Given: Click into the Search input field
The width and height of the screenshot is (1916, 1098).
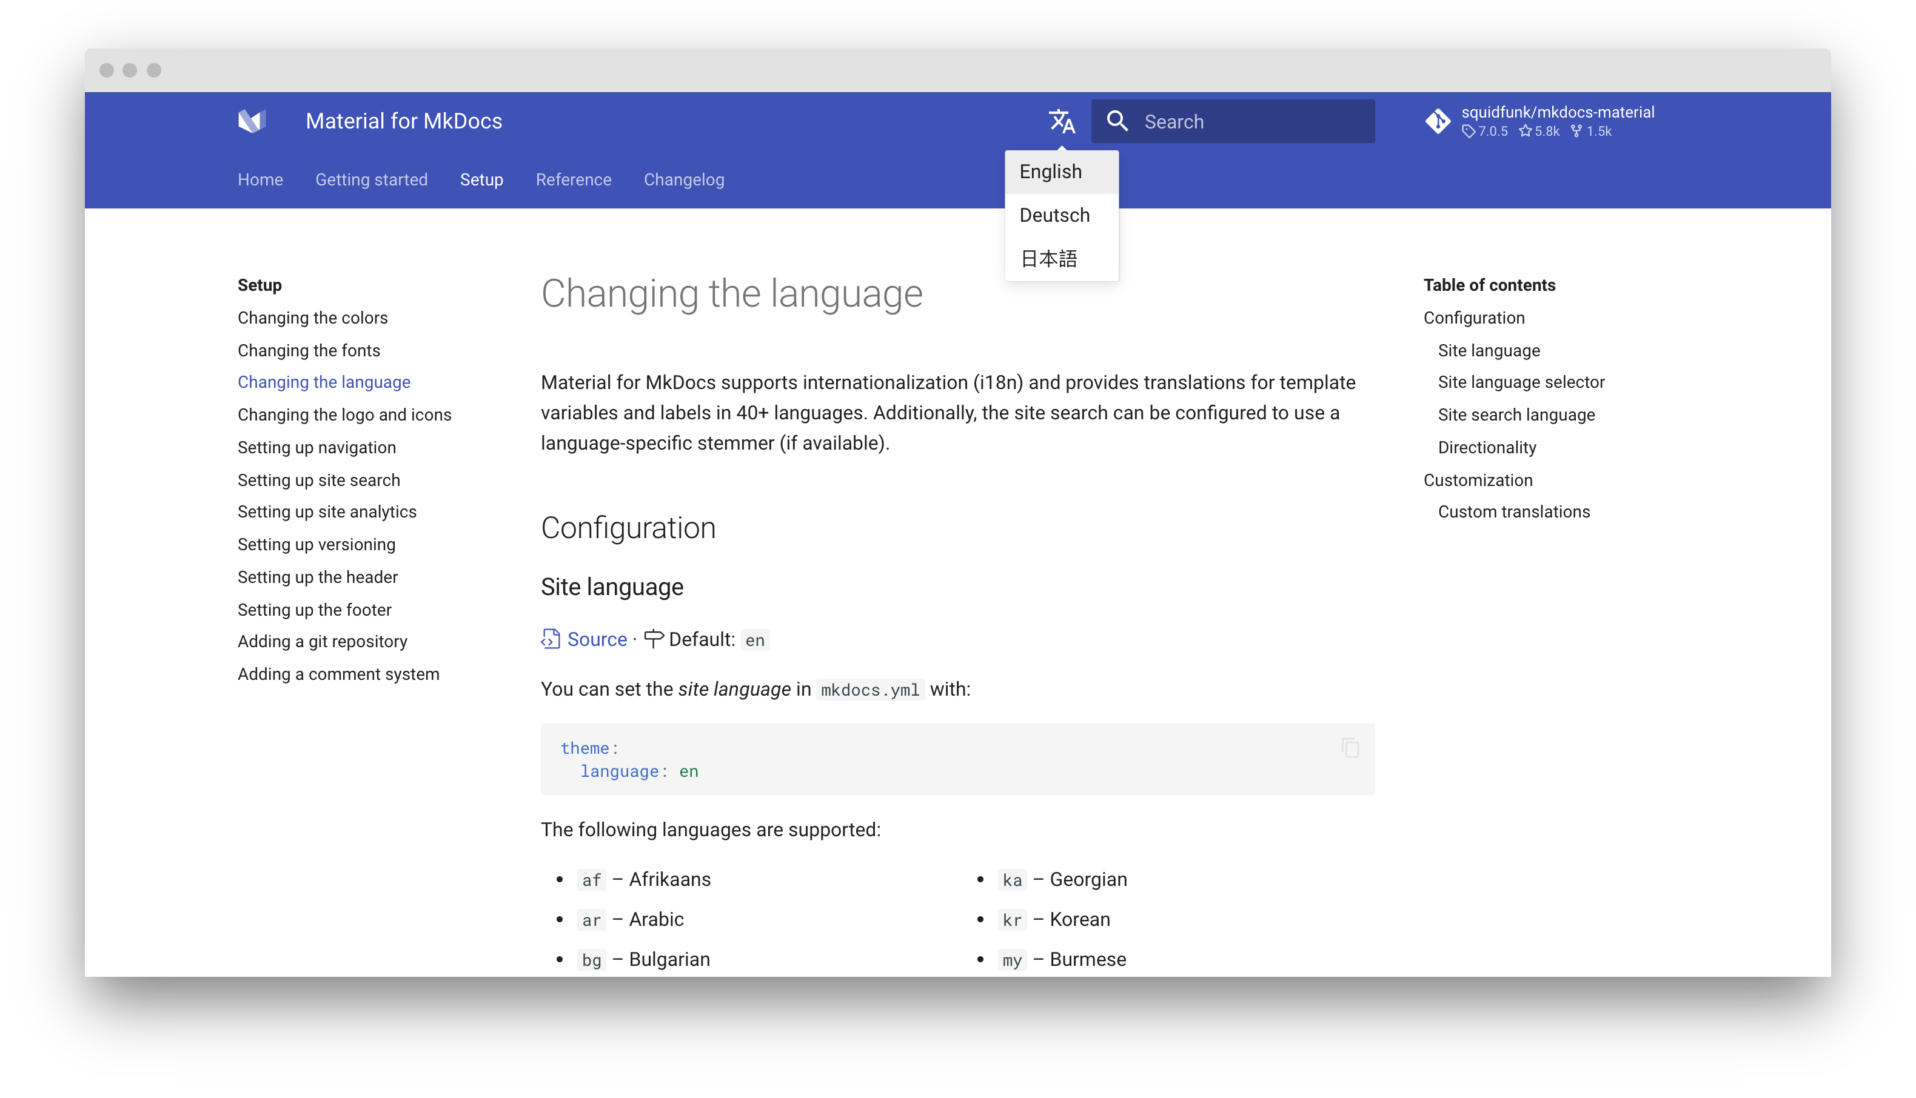Looking at the screenshot, I should [1252, 121].
